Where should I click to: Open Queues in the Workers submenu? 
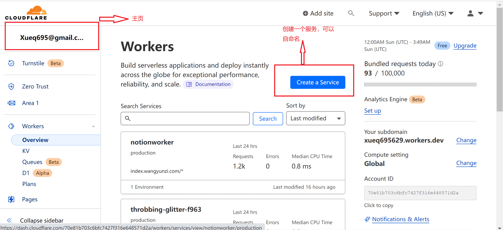coord(32,162)
